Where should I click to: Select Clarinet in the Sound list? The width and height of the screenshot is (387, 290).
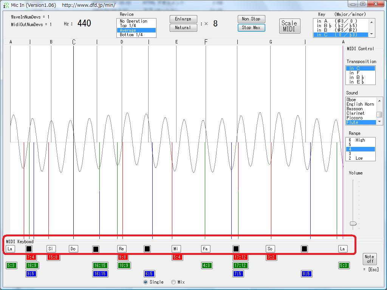361,113
